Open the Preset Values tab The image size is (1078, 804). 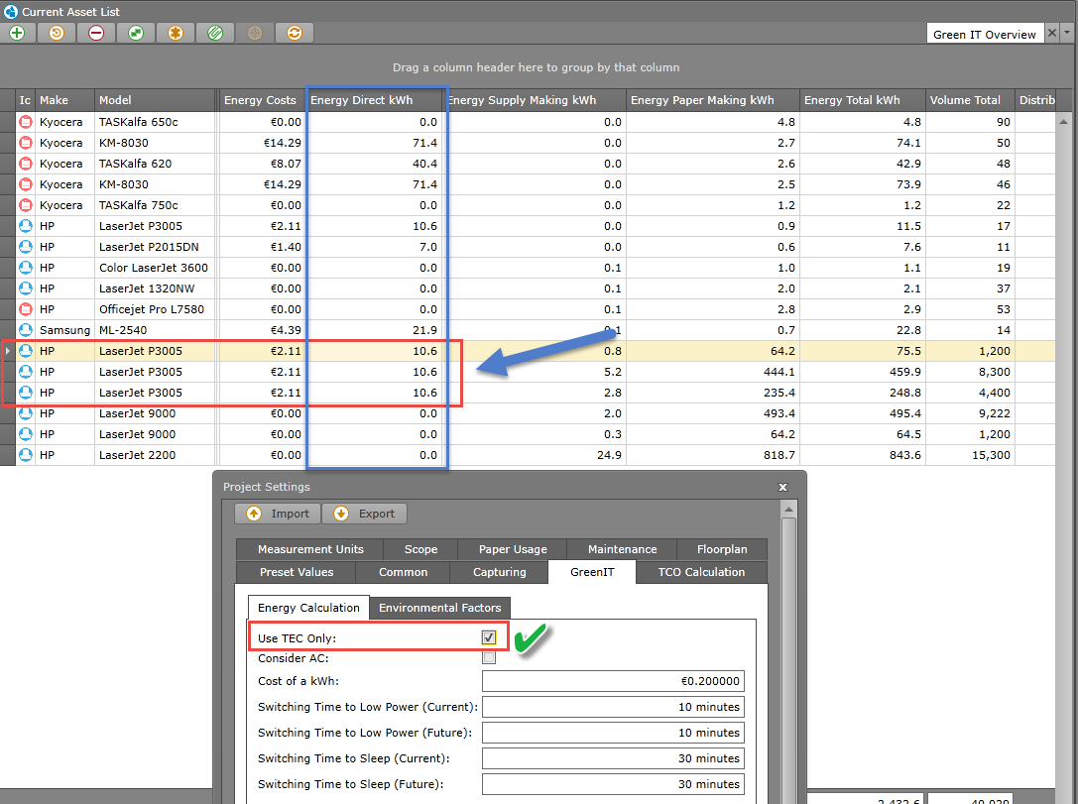coord(297,572)
